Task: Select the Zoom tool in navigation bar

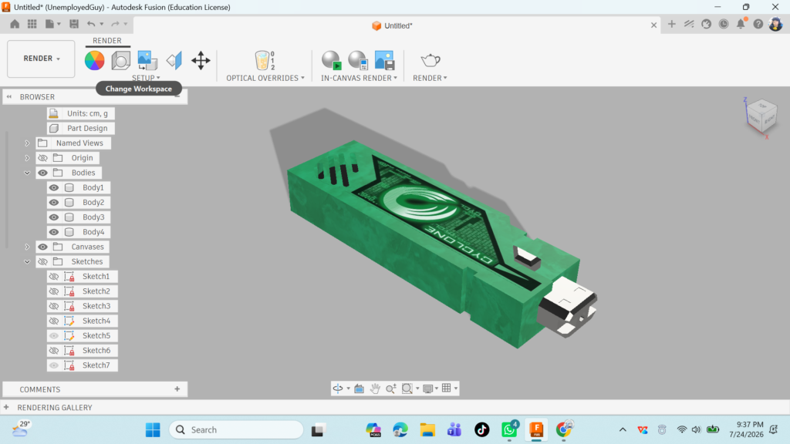Action: (391, 388)
